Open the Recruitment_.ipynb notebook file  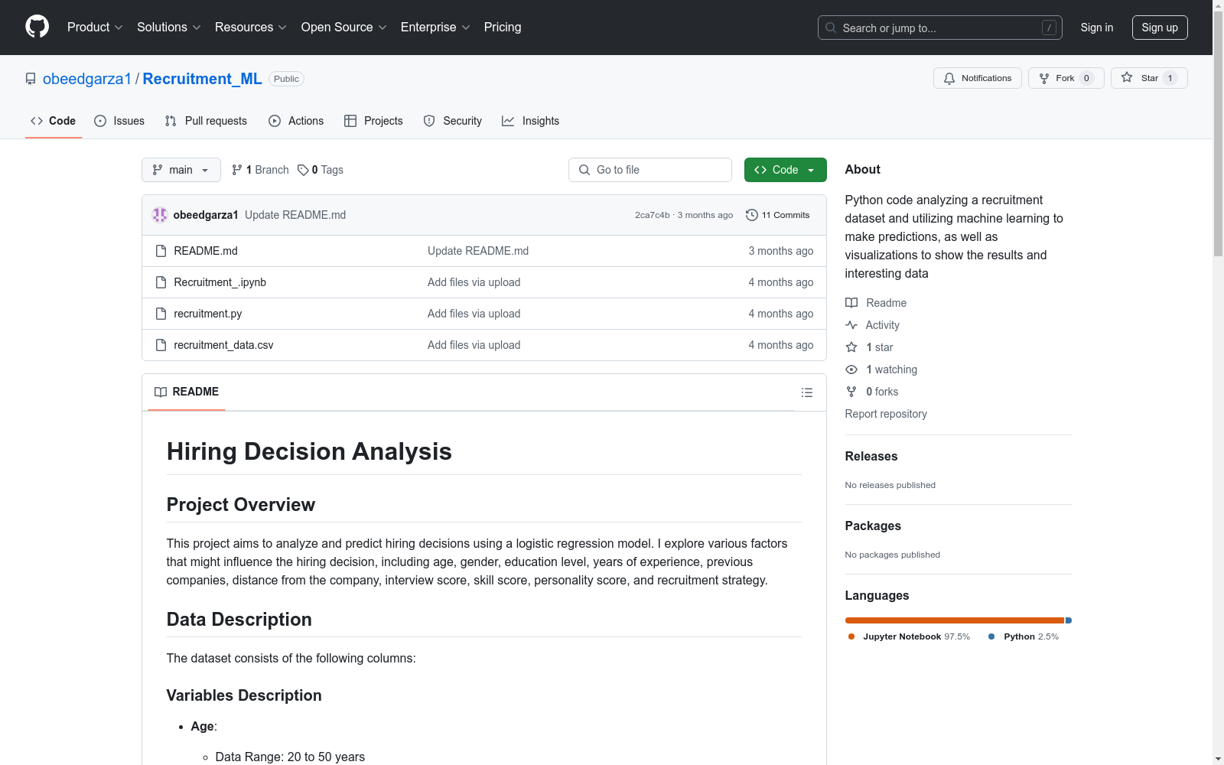pos(220,282)
